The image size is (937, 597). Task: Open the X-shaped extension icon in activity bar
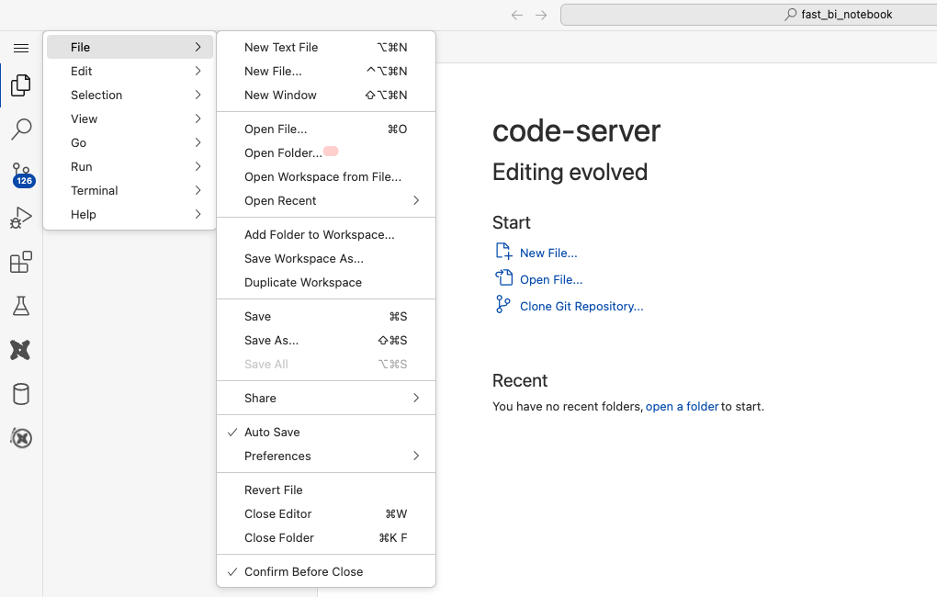20,350
